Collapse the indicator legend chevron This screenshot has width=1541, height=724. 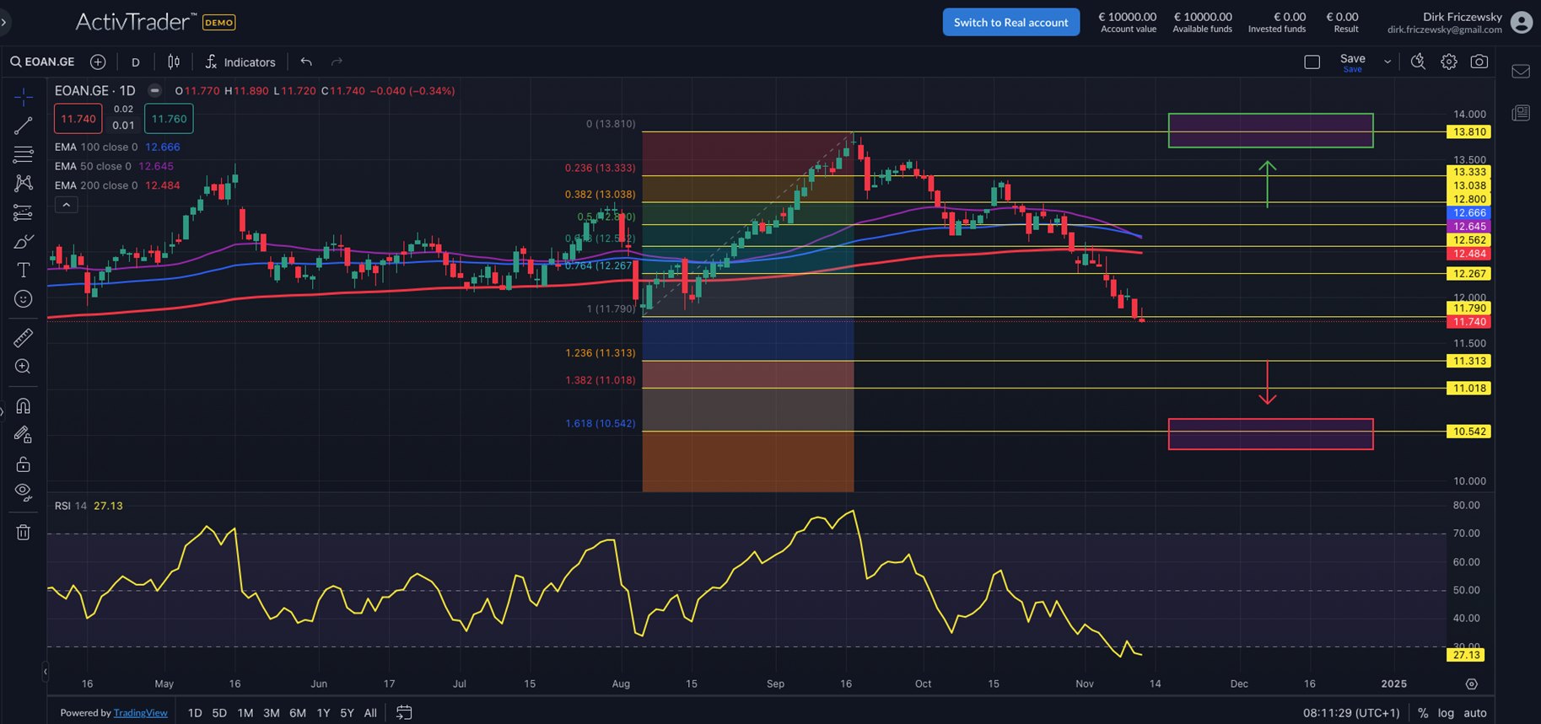pos(66,205)
